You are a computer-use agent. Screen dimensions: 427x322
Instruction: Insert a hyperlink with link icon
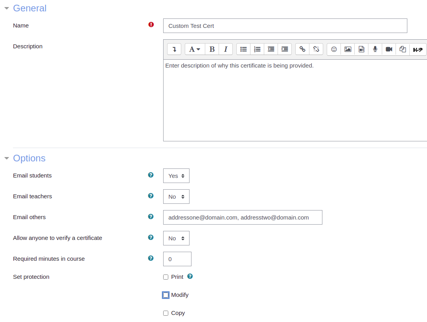click(x=302, y=49)
